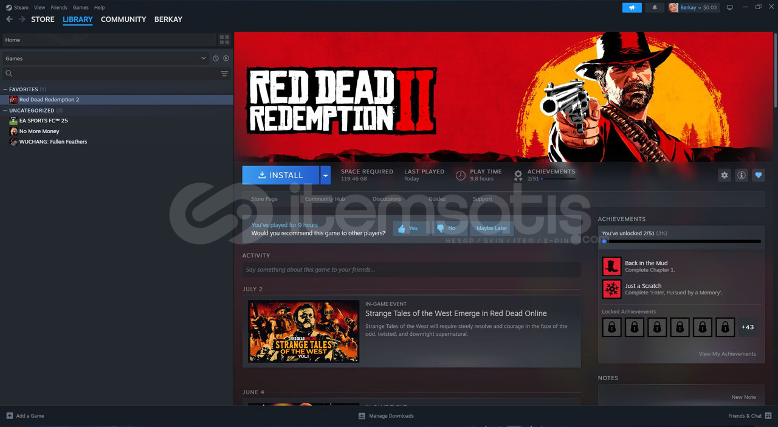
Task: Open advanced filter options icon
Action: click(x=224, y=74)
